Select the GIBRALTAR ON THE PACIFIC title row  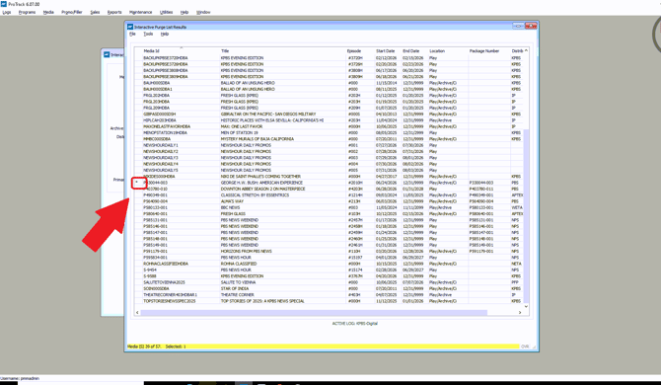[x=329, y=114]
